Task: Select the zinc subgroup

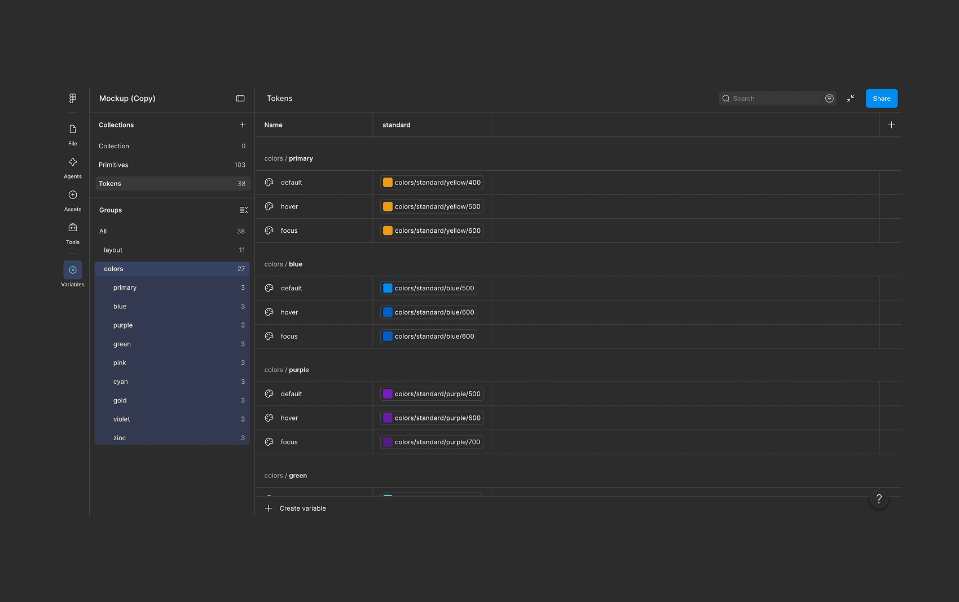Action: 172,438
